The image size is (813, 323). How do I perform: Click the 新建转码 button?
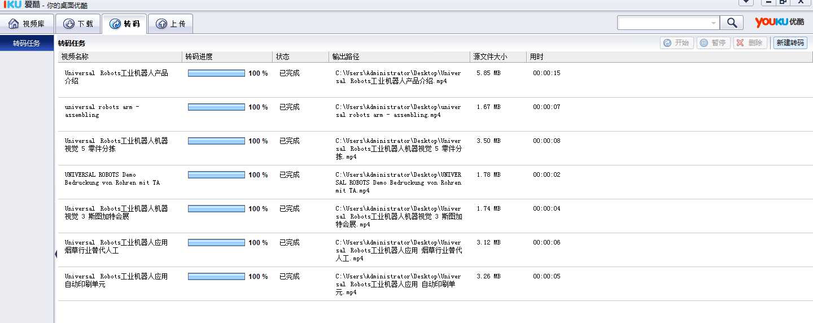point(790,43)
